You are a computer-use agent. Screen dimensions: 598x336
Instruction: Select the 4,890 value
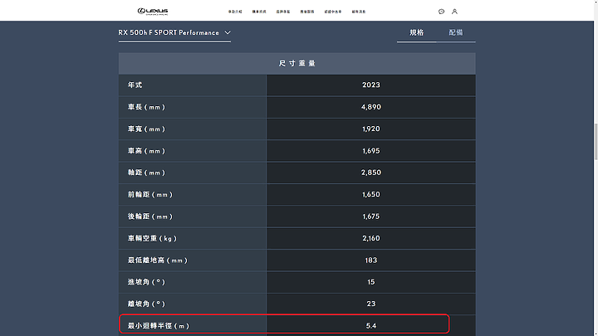coord(370,107)
